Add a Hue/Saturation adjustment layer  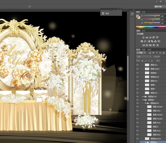pyautogui.click(x=142, y=41)
